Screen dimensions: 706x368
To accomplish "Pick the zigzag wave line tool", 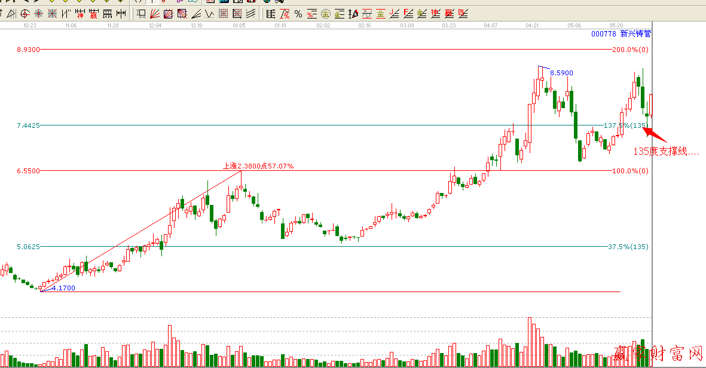I will click(209, 14).
